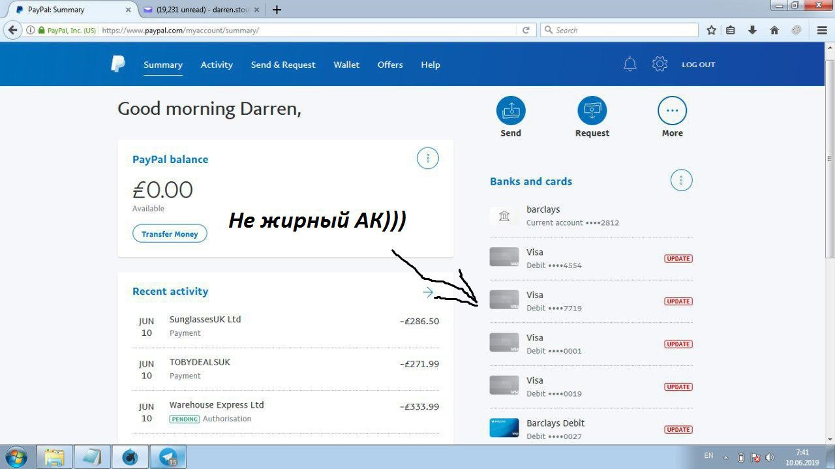Switch to the Summary tab
This screenshot has height=469, width=835.
coord(163,65)
